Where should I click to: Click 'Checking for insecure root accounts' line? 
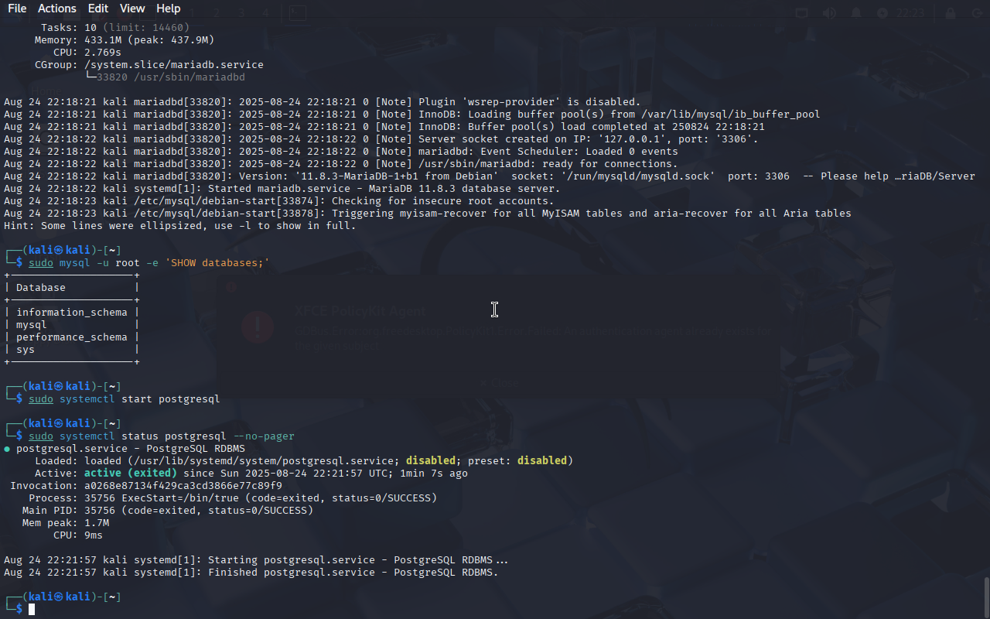[x=279, y=201]
